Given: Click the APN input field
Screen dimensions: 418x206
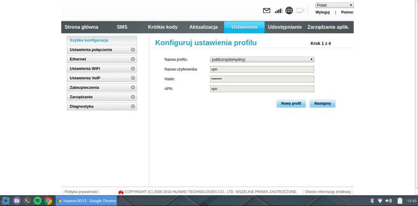Looking at the screenshot, I should coord(262,89).
